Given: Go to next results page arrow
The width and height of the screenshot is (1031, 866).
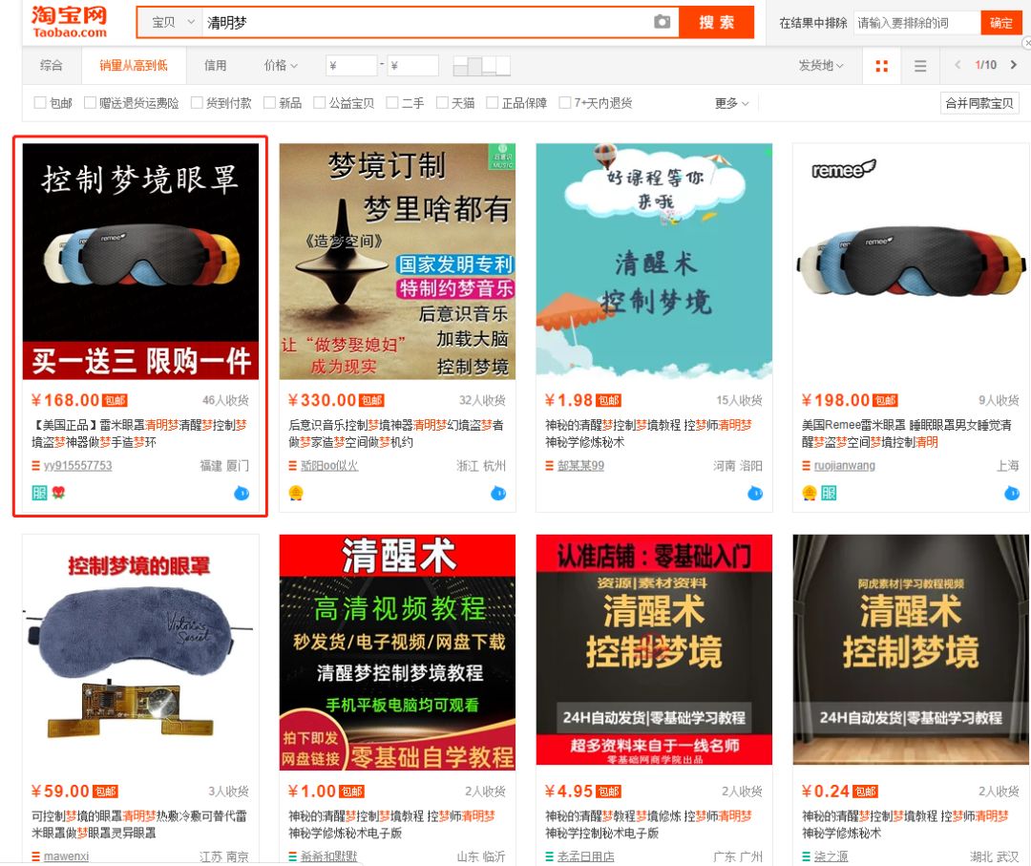Looking at the screenshot, I should tap(1014, 65).
